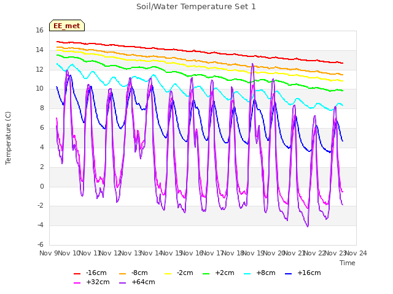
Task: Click the -6 y-axis tick label
Action: point(41,244)
